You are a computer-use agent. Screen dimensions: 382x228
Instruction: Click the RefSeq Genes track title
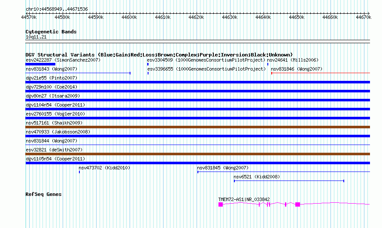coord(44,194)
